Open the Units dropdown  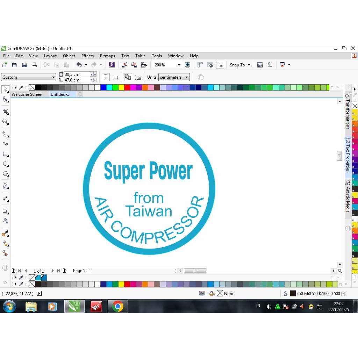(x=174, y=77)
